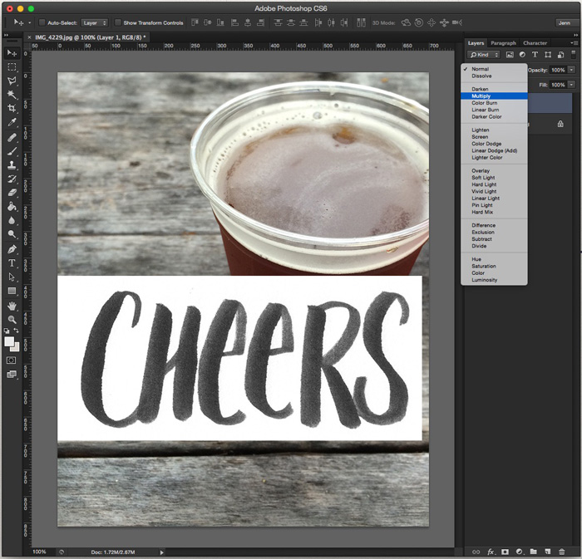The image size is (582, 559).
Task: Select the Zoom tool
Action: [x=12, y=320]
